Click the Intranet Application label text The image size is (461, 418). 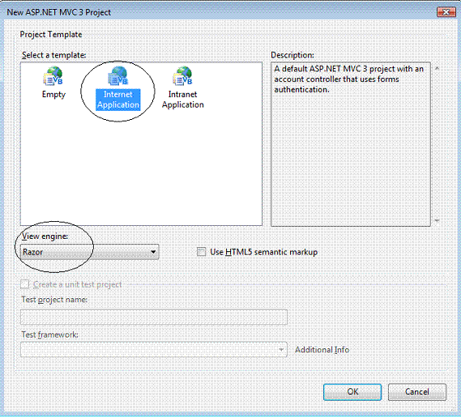pos(182,100)
